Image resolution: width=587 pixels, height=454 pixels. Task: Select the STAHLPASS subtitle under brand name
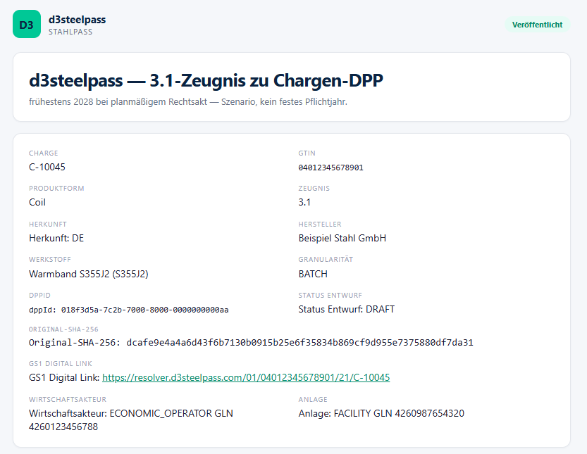70,32
